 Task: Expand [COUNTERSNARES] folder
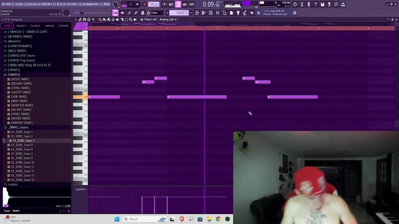click(20, 46)
